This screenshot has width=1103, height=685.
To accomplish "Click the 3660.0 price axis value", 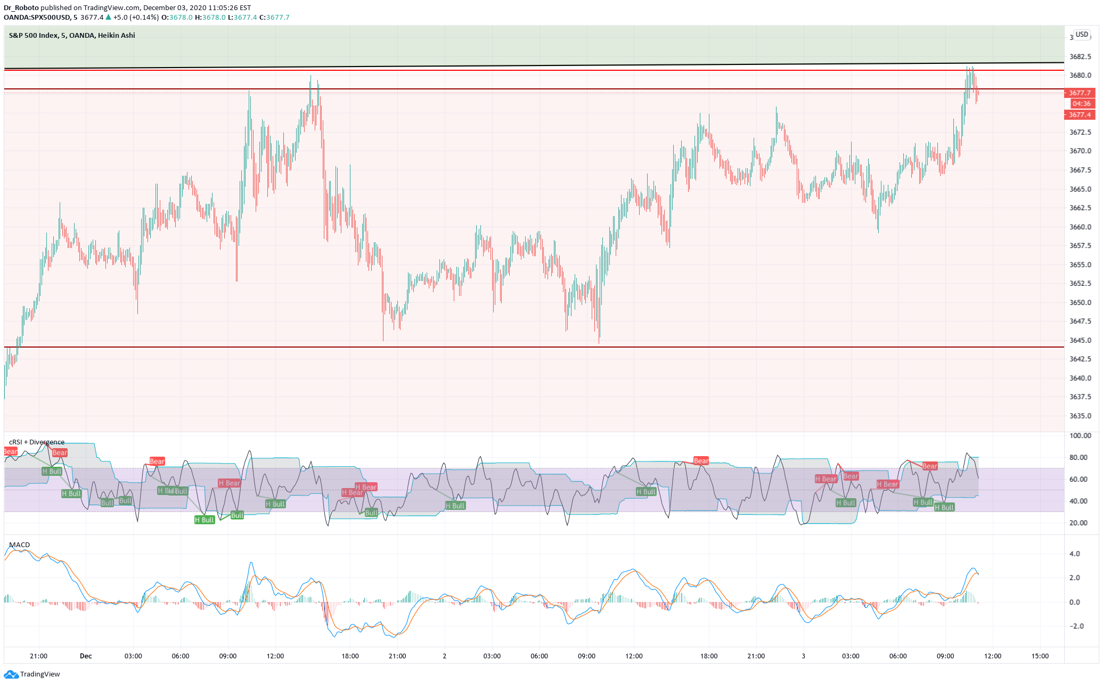I will 1080,227.
